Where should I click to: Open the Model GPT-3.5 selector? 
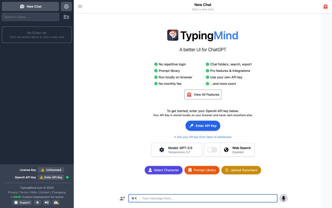coord(177,150)
